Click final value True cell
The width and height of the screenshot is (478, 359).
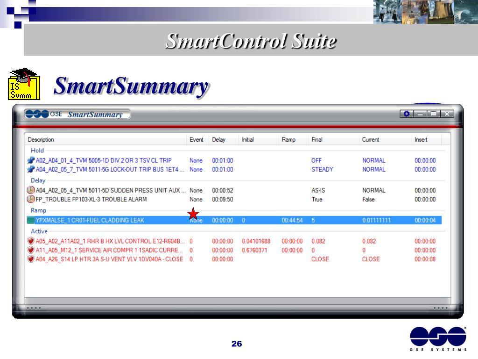pyautogui.click(x=317, y=199)
